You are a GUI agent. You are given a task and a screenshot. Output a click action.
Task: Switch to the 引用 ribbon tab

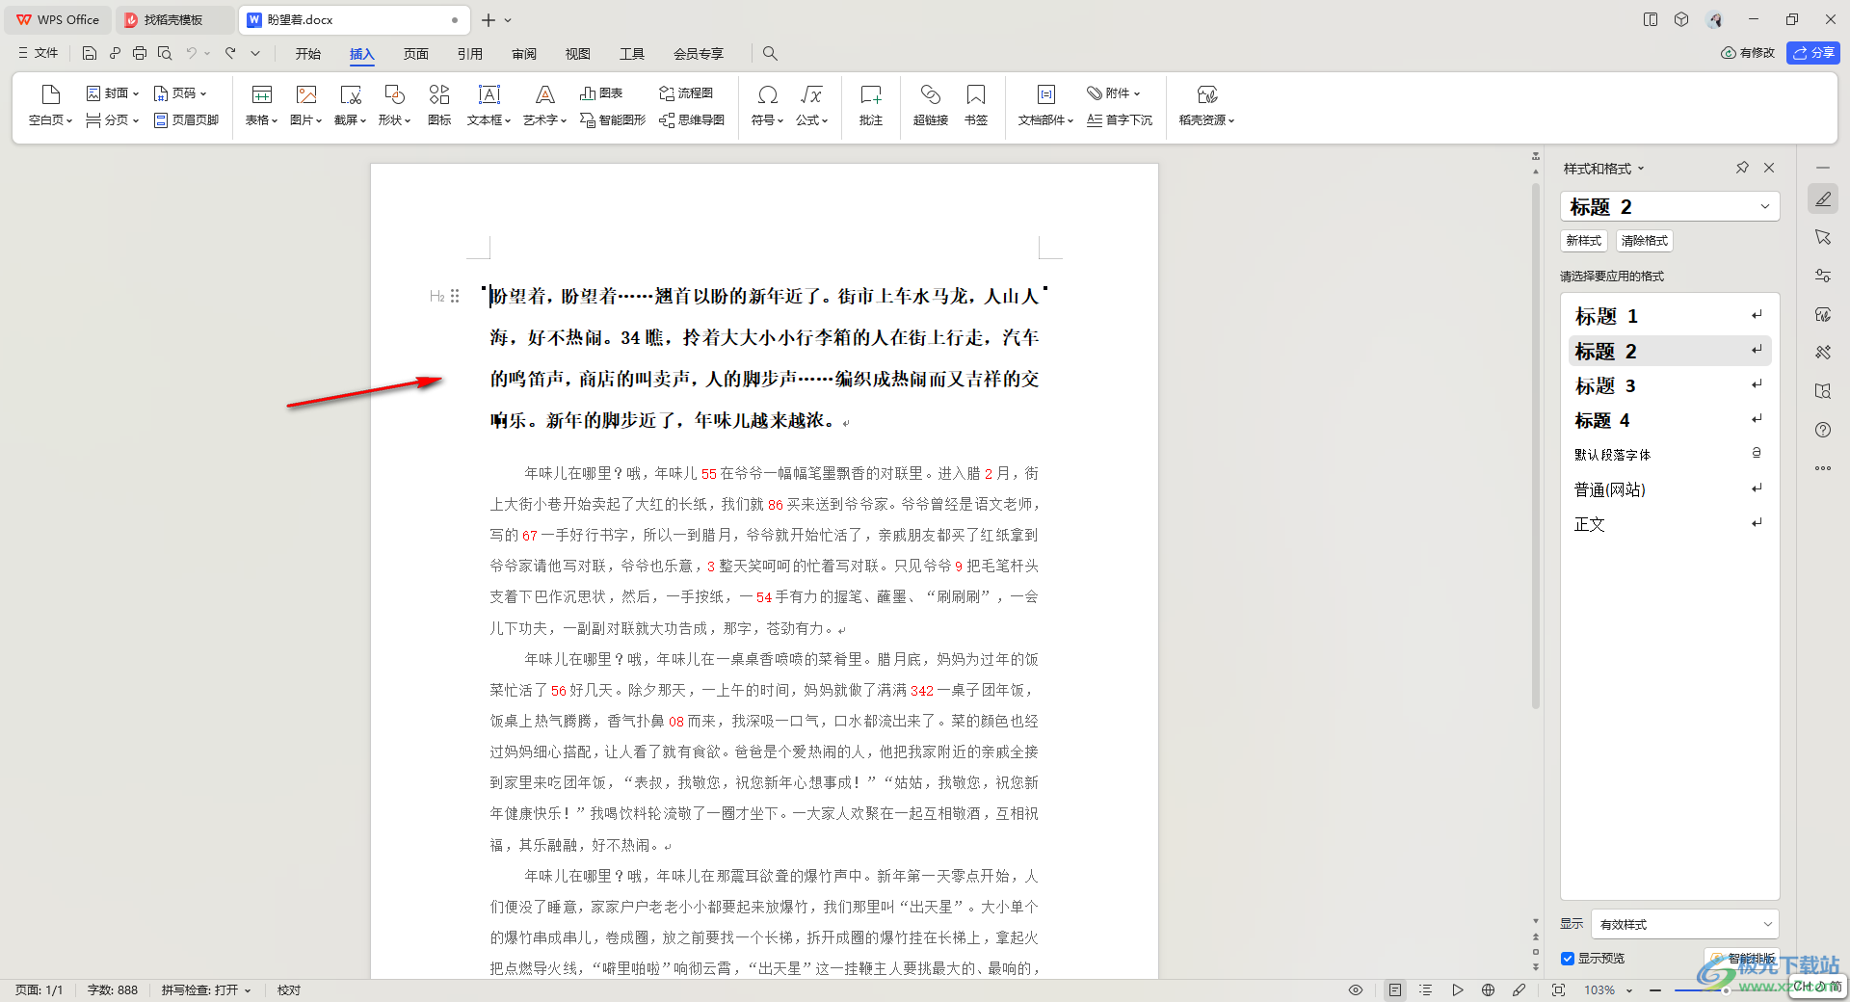(470, 53)
